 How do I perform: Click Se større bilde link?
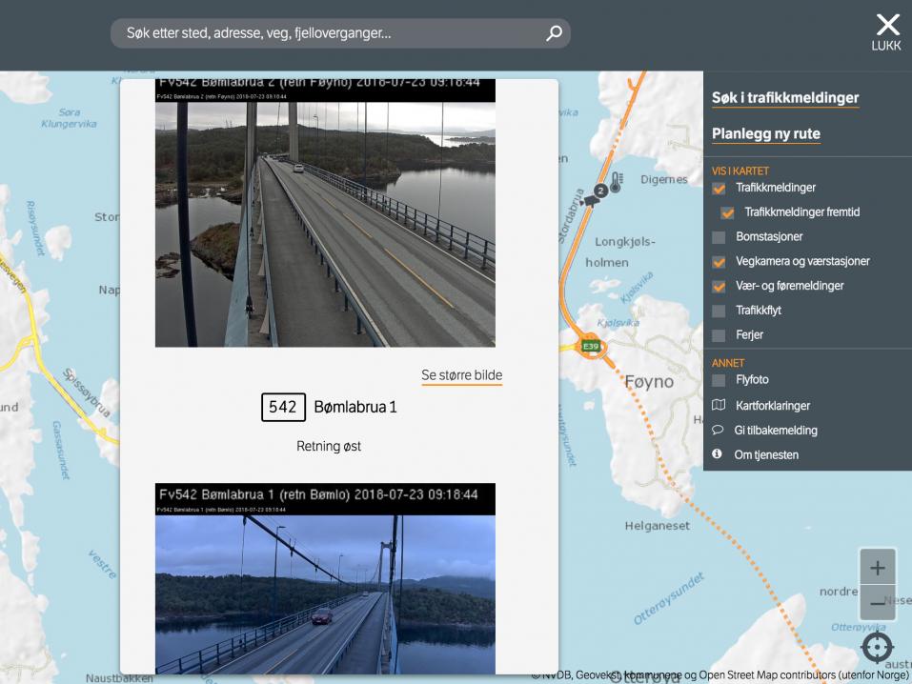(461, 375)
